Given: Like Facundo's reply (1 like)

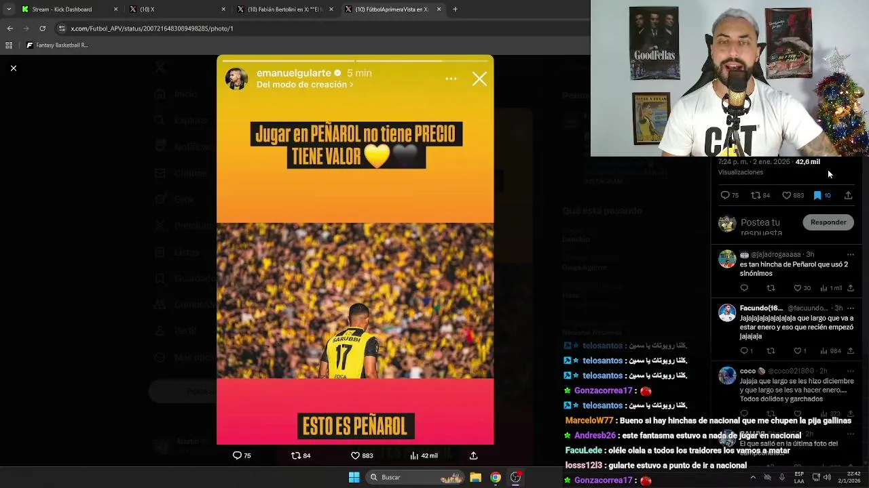Looking at the screenshot, I should (x=798, y=350).
